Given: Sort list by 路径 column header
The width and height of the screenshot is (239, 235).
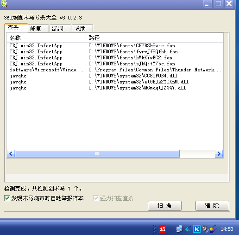Looking at the screenshot, I should 154,38.
